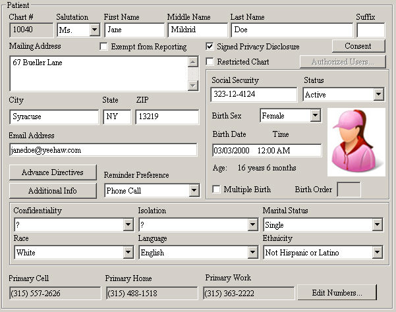The width and height of the screenshot is (396, 312).
Task: Expand the Status dropdown showing Active
Action: click(378, 95)
